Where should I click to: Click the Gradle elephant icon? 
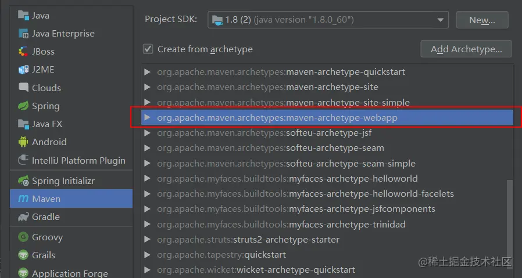point(23,217)
